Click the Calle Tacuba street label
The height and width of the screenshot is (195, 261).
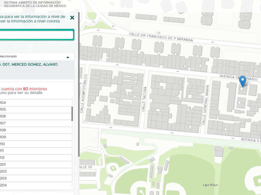coord(144,102)
